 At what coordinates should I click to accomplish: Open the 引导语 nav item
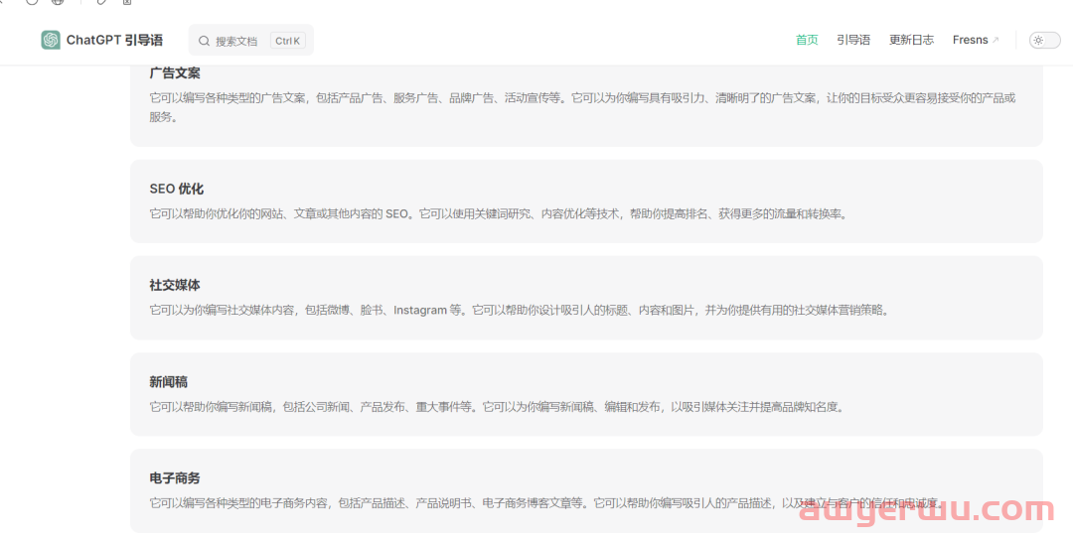coord(853,40)
